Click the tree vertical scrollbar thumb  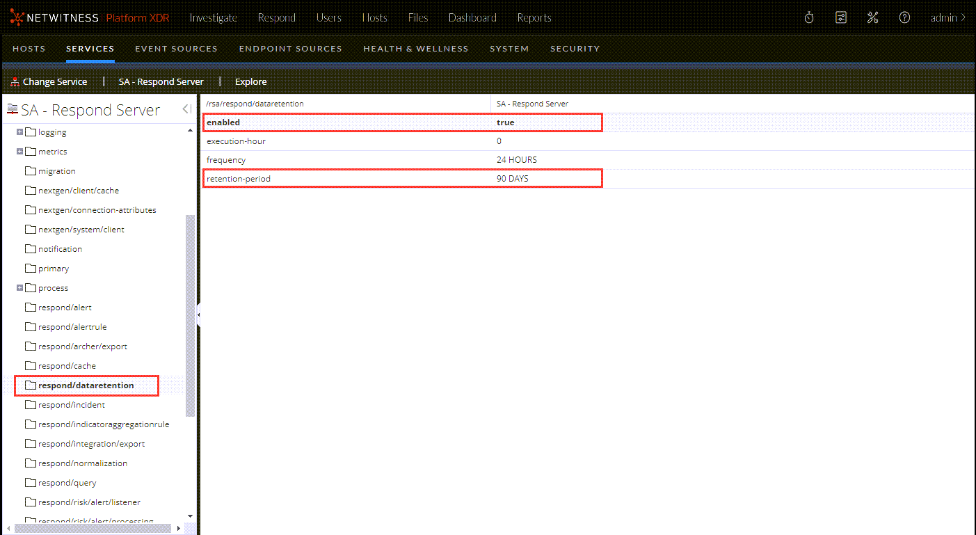pyautogui.click(x=191, y=316)
